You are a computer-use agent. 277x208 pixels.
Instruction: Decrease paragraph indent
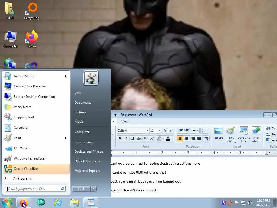pos(180,131)
